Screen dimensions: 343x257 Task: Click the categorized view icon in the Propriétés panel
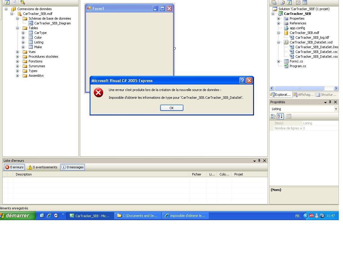[273, 116]
